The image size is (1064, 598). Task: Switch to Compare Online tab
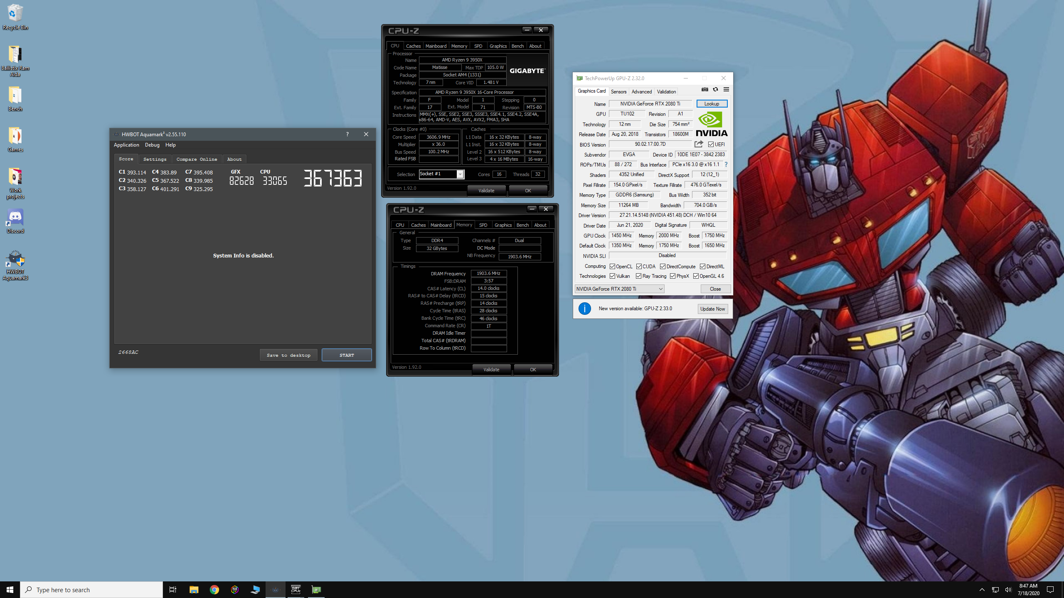(197, 159)
